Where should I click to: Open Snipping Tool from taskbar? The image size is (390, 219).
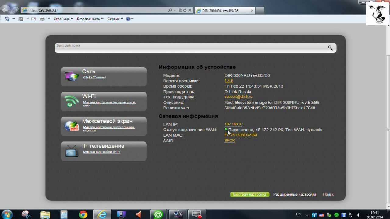click(26, 214)
